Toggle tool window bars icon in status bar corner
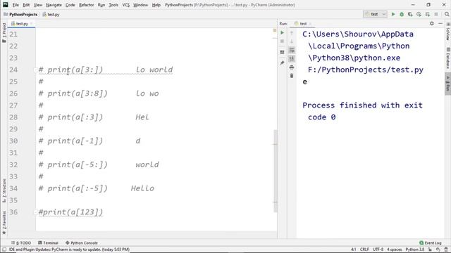 (x=4, y=249)
